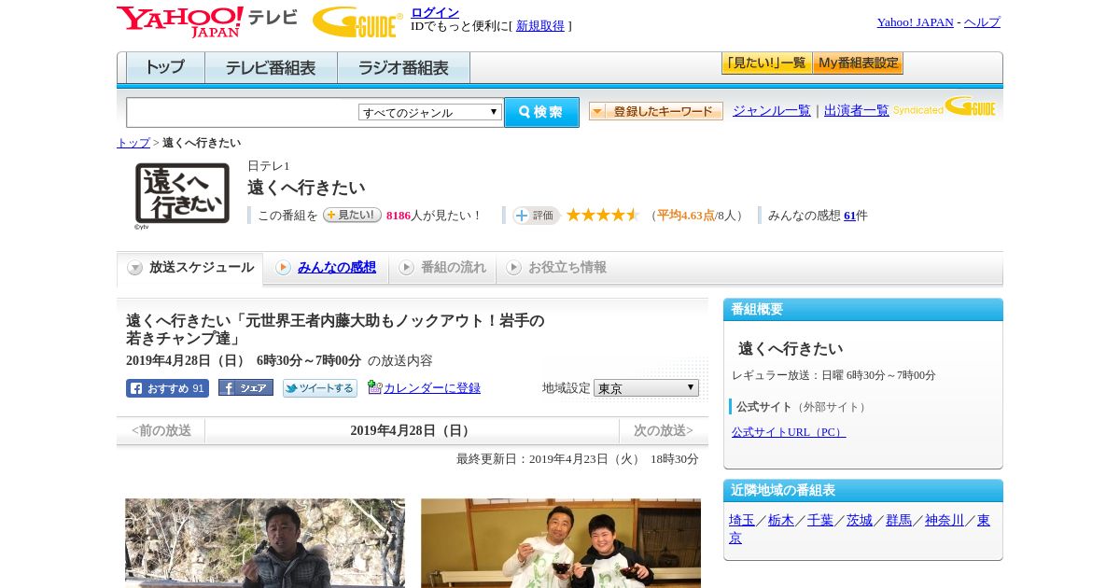
Task: Switch to みんなの感想 tab
Action: pos(327,268)
